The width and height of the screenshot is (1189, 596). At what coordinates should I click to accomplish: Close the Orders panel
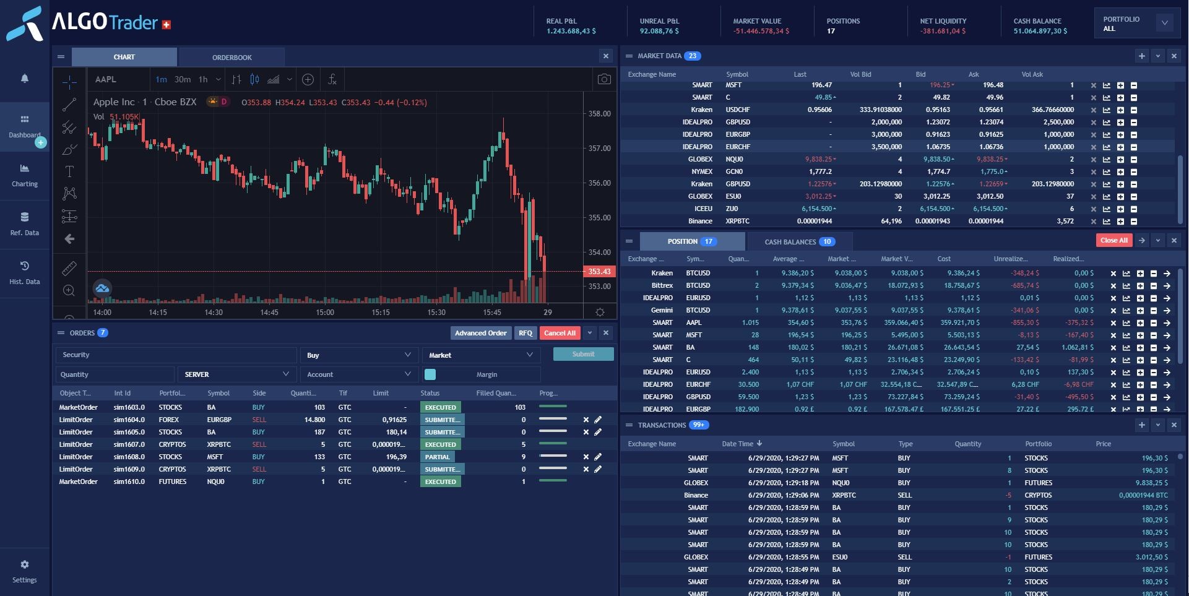coord(606,333)
